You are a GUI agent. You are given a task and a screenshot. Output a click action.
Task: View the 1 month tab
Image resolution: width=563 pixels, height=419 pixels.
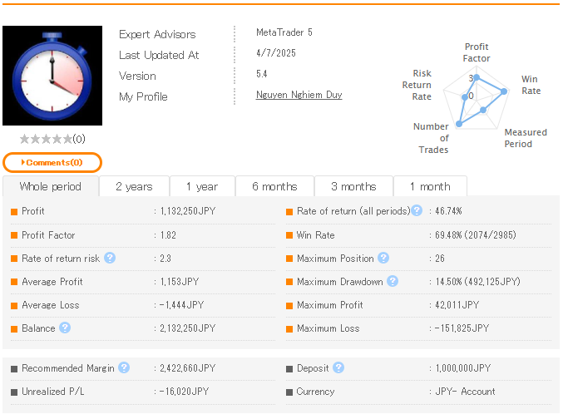tap(430, 186)
